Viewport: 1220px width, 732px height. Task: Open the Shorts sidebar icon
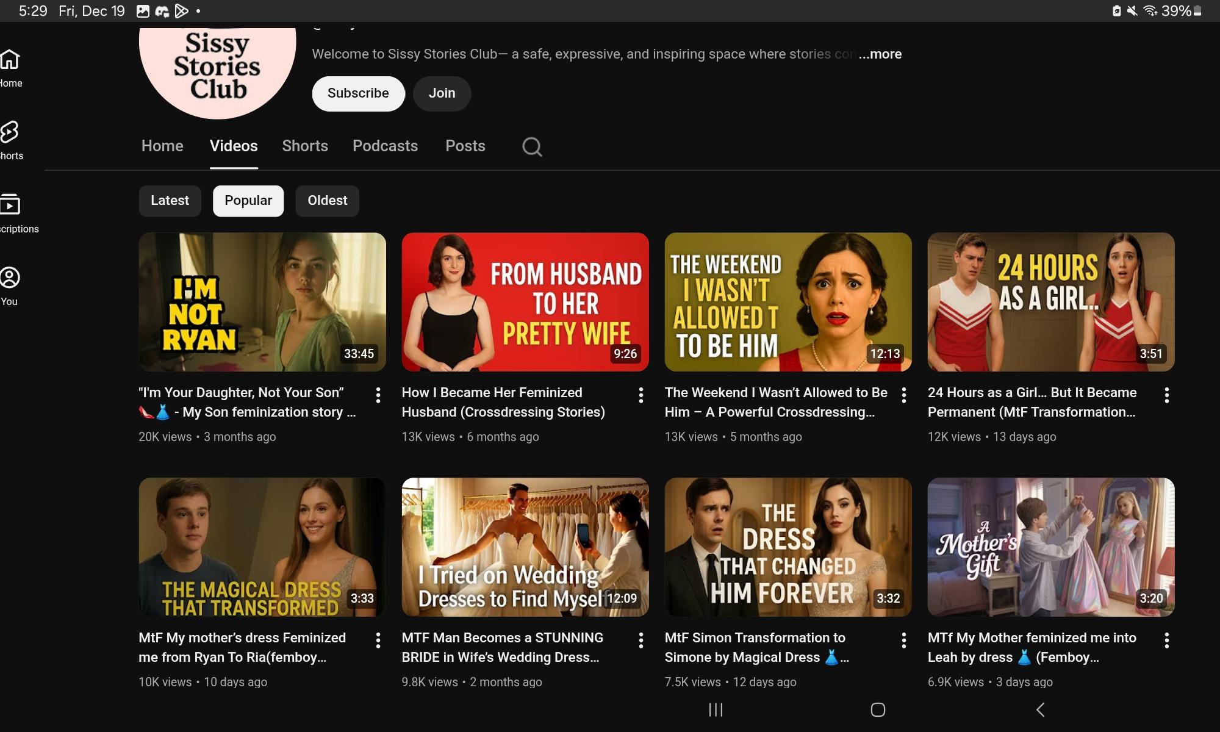click(10, 132)
